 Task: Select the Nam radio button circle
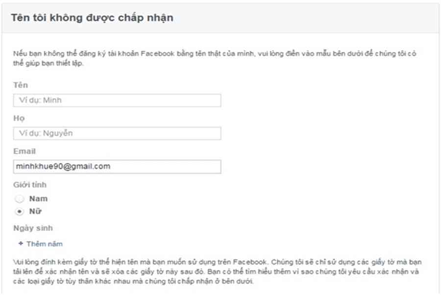19,199
